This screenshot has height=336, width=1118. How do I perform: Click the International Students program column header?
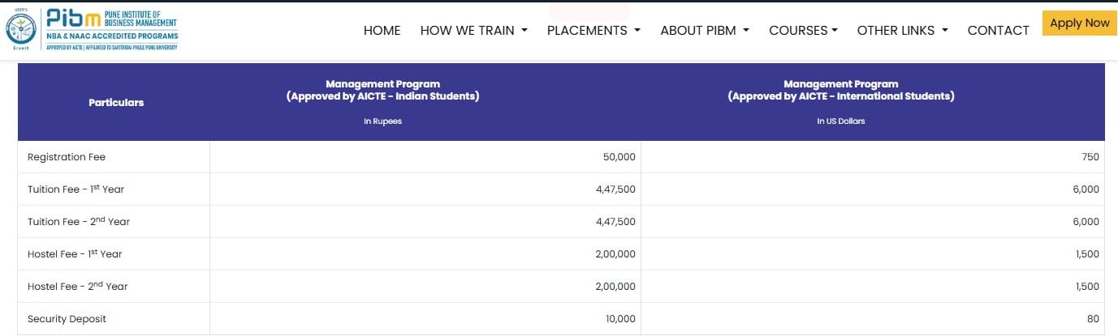(840, 90)
